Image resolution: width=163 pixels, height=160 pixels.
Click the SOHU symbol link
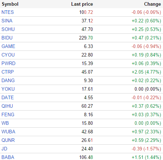tap(8, 29)
